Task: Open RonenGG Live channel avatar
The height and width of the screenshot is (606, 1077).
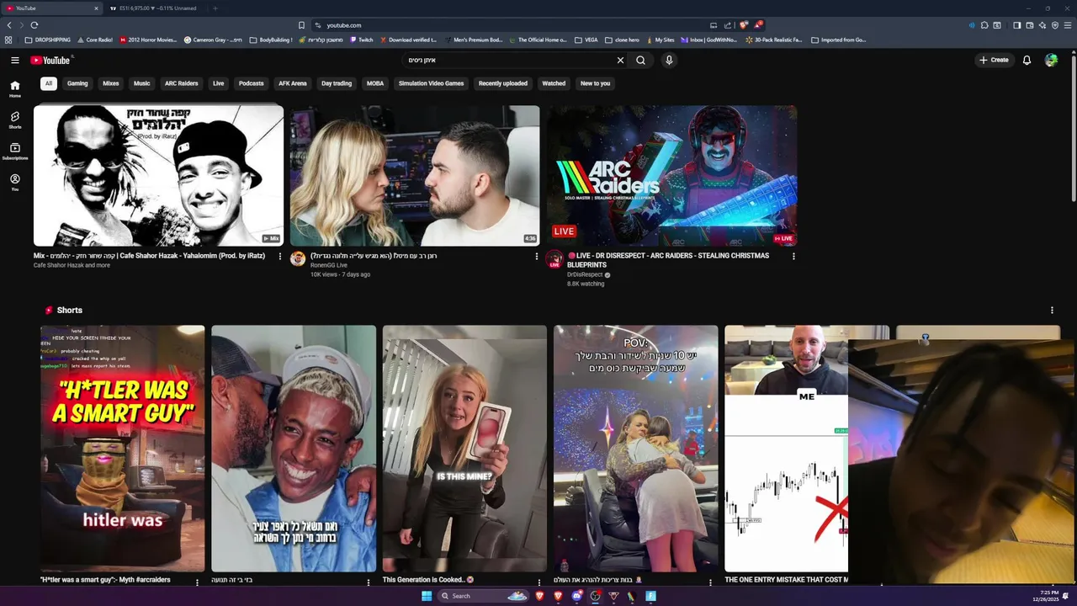Action: click(298, 258)
